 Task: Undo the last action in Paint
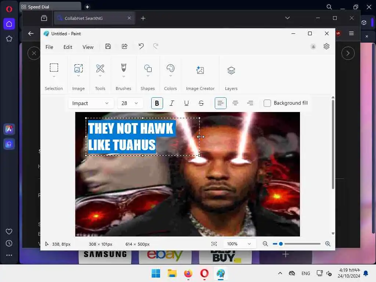(141, 46)
